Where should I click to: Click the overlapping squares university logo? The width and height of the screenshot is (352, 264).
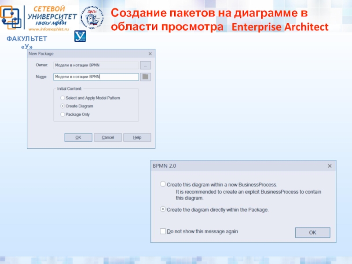(x=11, y=17)
